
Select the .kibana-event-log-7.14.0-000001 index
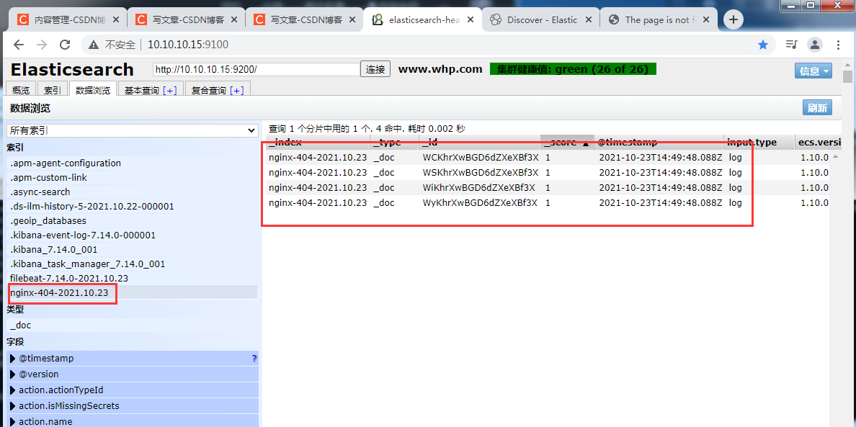tap(132, 235)
